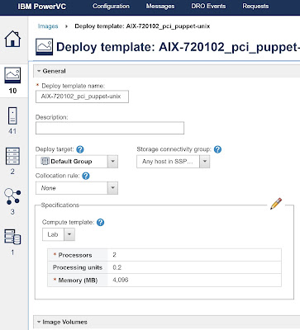Screen dimensions: 300x330
Task: Open the Requests menu
Action: (x=255, y=7)
